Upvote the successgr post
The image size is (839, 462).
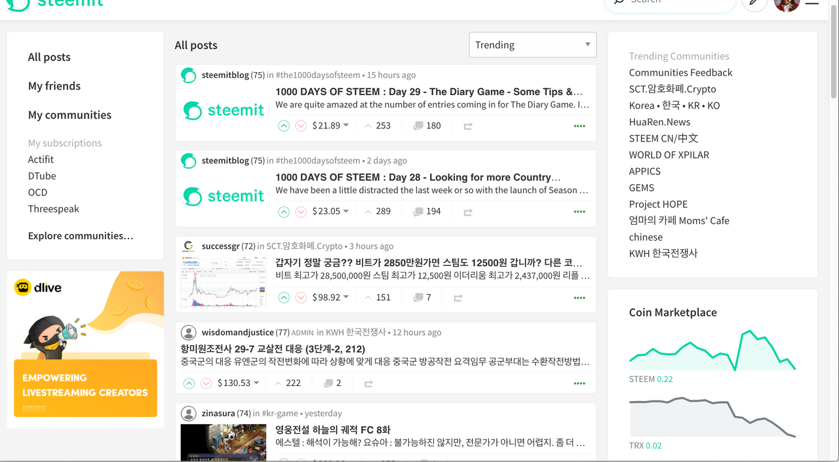point(284,298)
